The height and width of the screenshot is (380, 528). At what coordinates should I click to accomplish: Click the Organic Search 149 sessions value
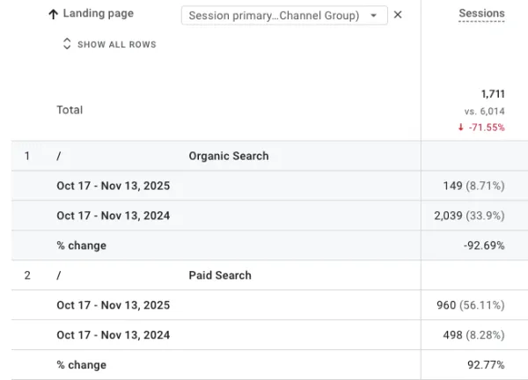pyautogui.click(x=452, y=186)
